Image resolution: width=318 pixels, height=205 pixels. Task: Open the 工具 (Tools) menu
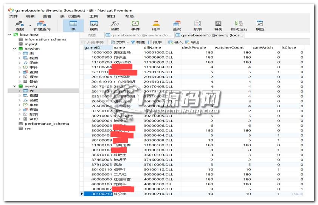click(93, 16)
